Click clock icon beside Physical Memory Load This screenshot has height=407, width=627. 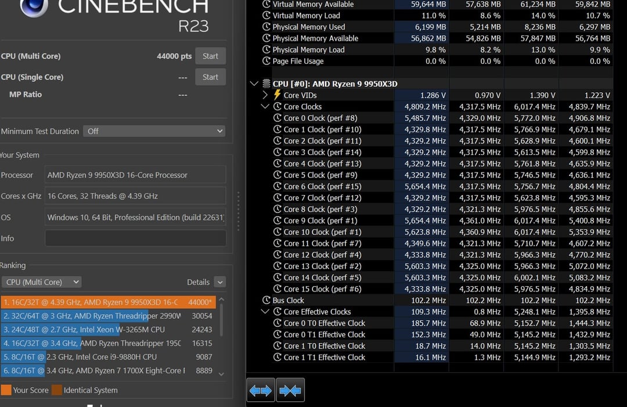pyautogui.click(x=266, y=49)
